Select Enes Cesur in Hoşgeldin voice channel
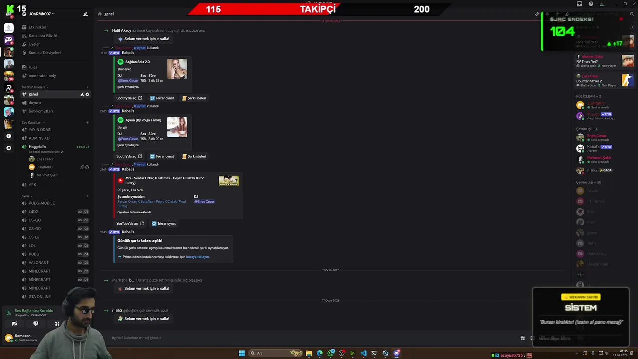Screen dimensions: 638x359 (x=45, y=159)
